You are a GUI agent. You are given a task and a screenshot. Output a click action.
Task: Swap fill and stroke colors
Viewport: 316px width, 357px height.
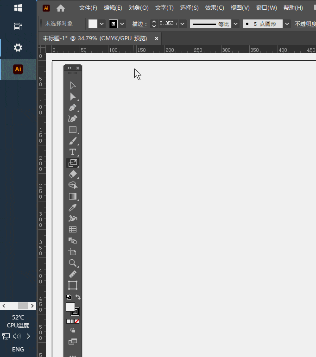pos(78,297)
